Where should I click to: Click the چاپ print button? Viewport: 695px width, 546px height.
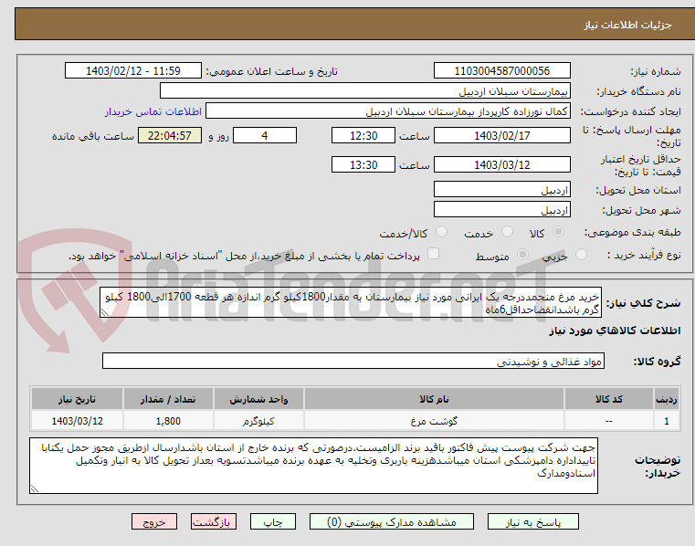(x=272, y=521)
